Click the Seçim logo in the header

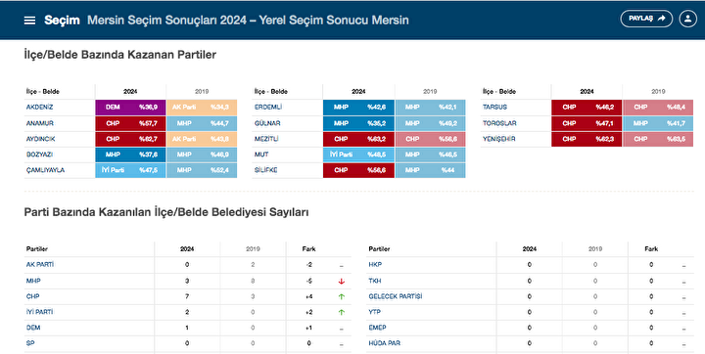[62, 21]
